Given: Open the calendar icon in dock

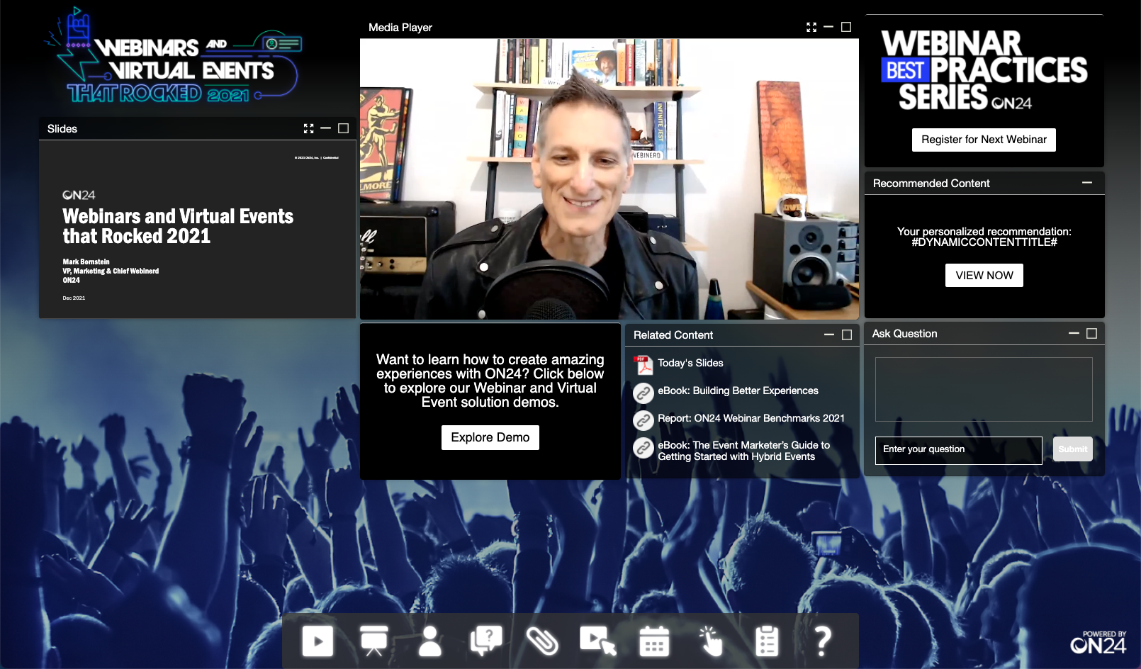Looking at the screenshot, I should pos(654,641).
